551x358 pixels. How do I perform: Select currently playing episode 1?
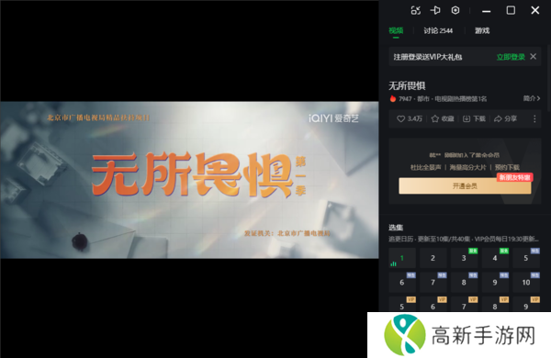(402, 258)
